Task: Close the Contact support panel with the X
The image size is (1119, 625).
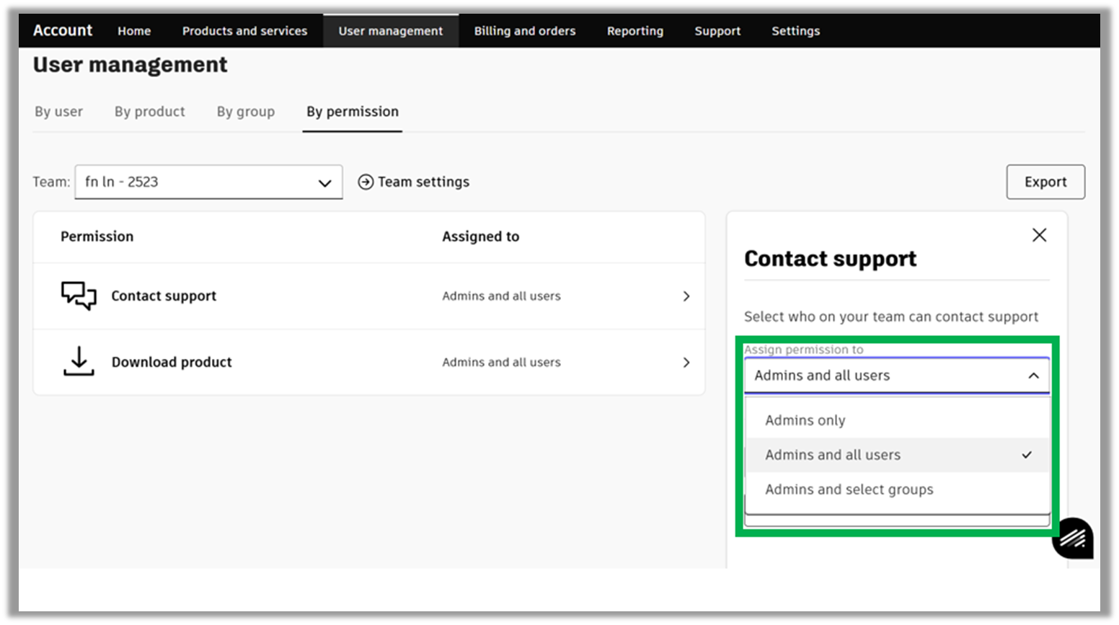Action: pyautogui.click(x=1038, y=234)
